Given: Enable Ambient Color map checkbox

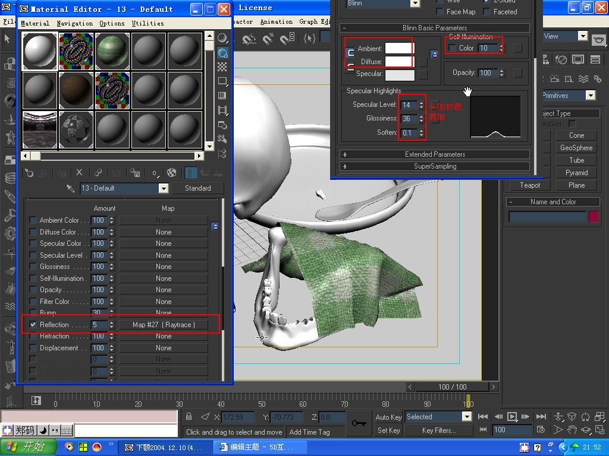Looking at the screenshot, I should 33,220.
